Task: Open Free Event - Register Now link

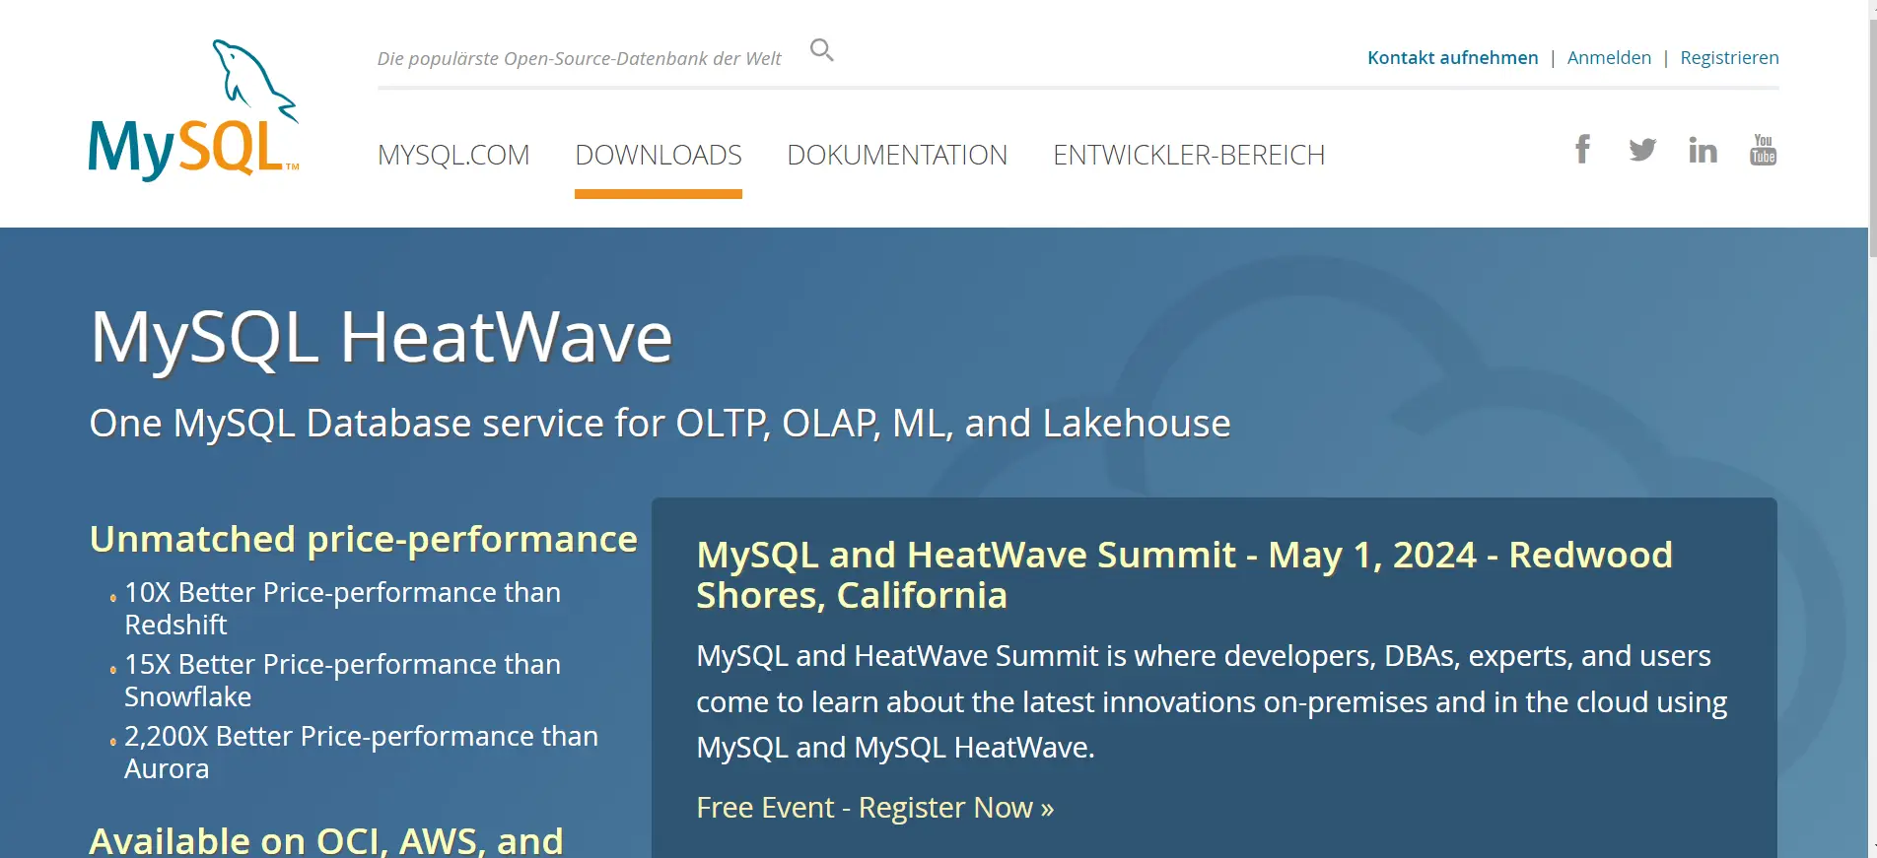Action: tap(874, 808)
